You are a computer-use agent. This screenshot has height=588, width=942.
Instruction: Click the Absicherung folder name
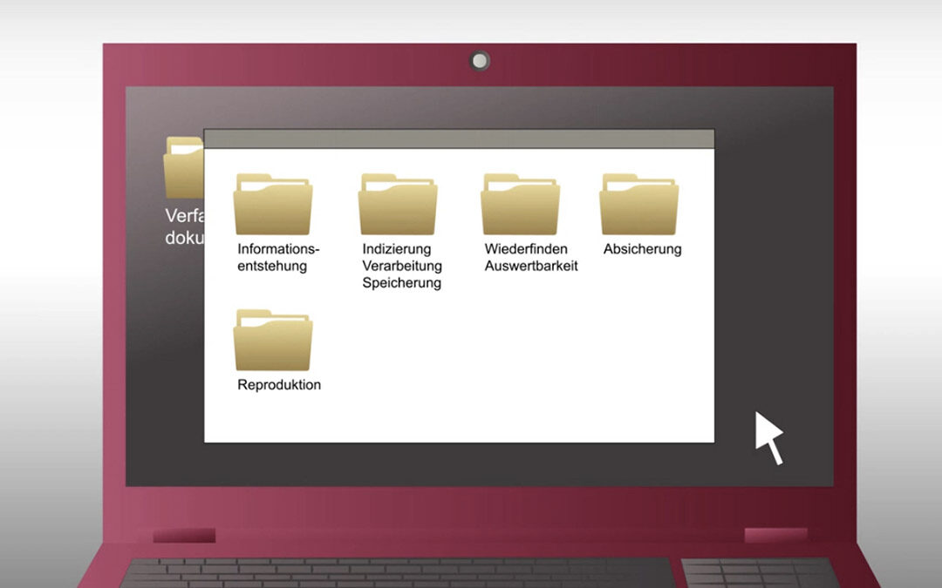pos(642,249)
